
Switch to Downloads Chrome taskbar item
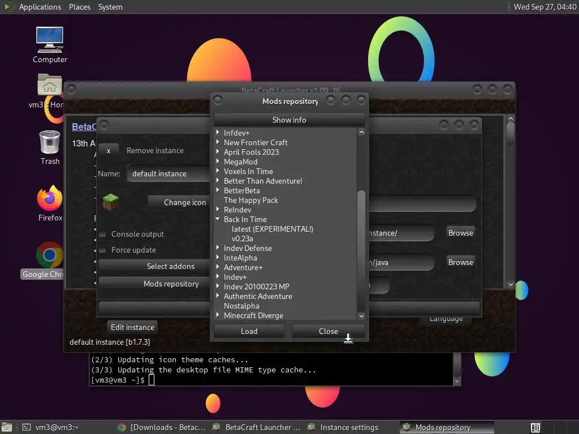click(162, 427)
